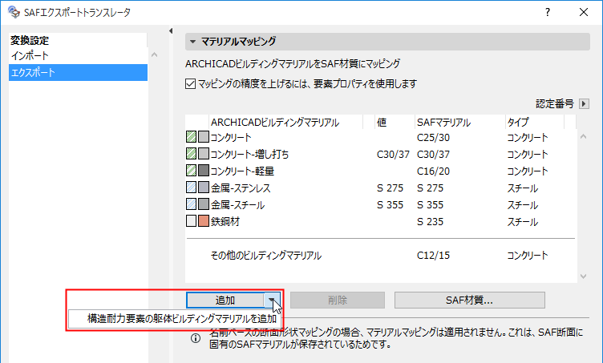Screen dimensions: 603x363
Task: Click the S 235 SAF material cell
Action: pos(430,222)
